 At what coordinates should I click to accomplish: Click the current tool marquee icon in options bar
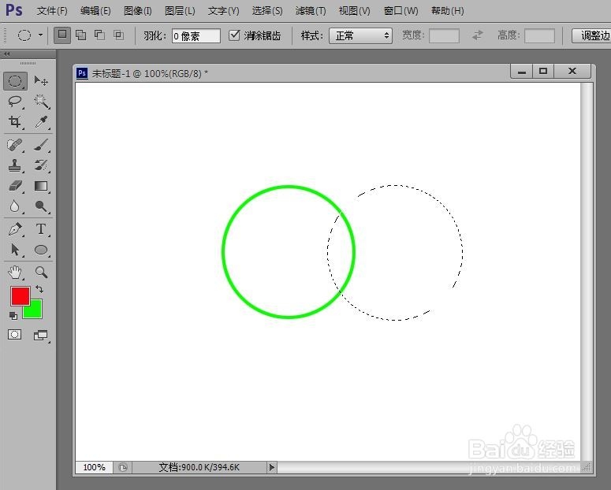click(24, 35)
